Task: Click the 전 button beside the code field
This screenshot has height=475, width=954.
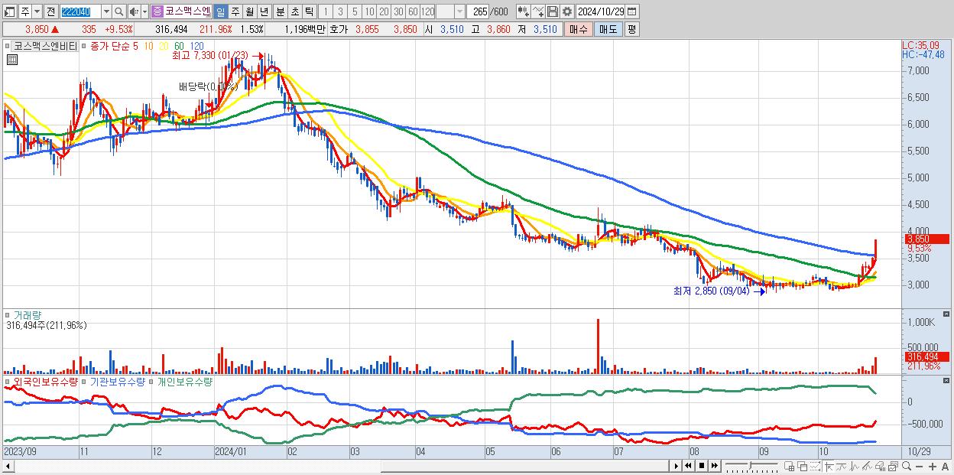Action: click(50, 11)
